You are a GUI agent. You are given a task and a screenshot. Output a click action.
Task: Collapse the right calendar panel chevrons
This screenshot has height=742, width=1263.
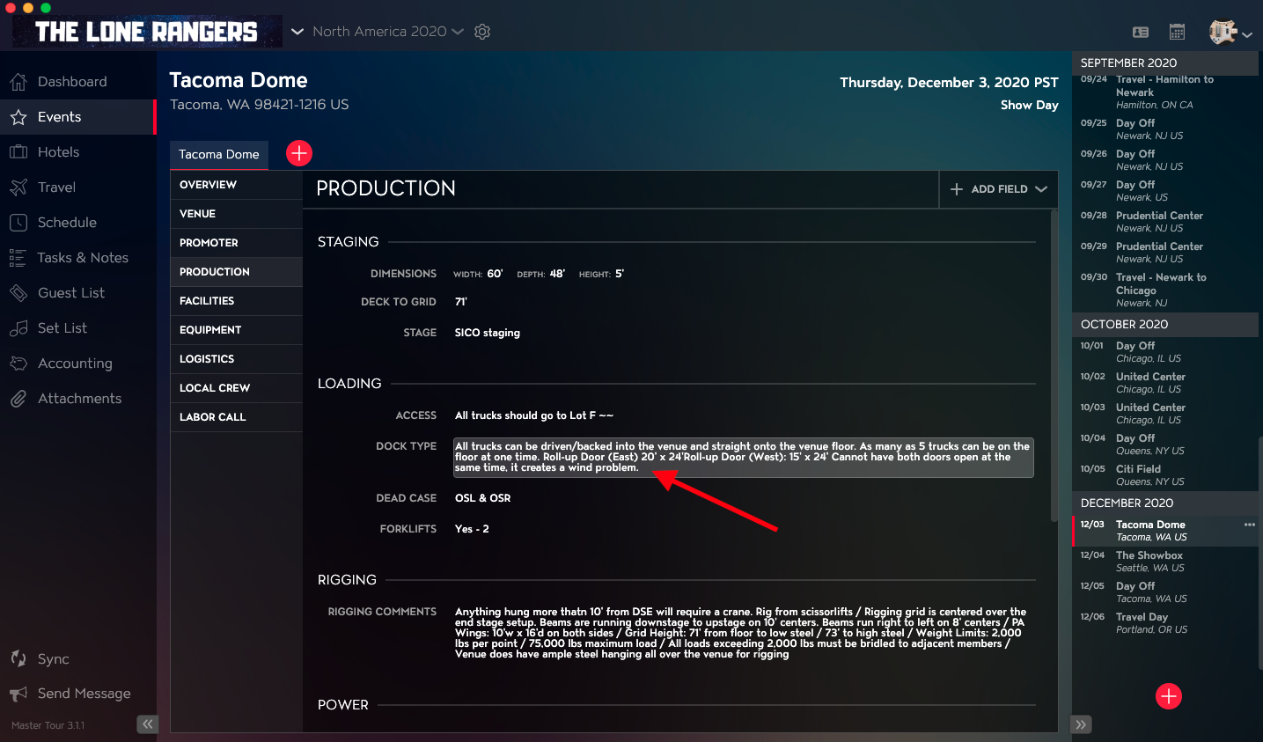pyautogui.click(x=1082, y=724)
